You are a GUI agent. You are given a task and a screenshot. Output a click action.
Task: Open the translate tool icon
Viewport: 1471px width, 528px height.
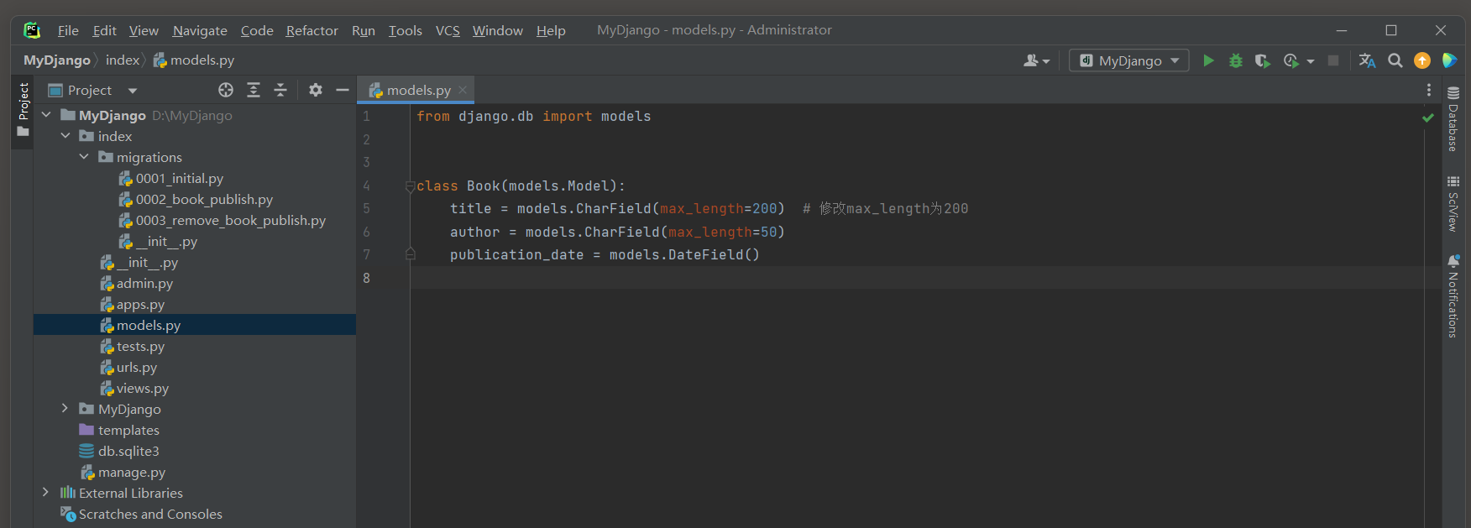[1367, 60]
